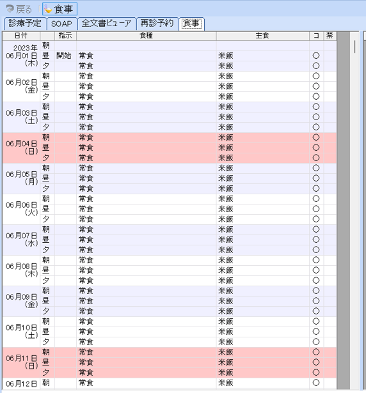Viewport: 366px width, 393px height.
Task: Select 常食 for 06月06日 夕
Action: coord(146,219)
